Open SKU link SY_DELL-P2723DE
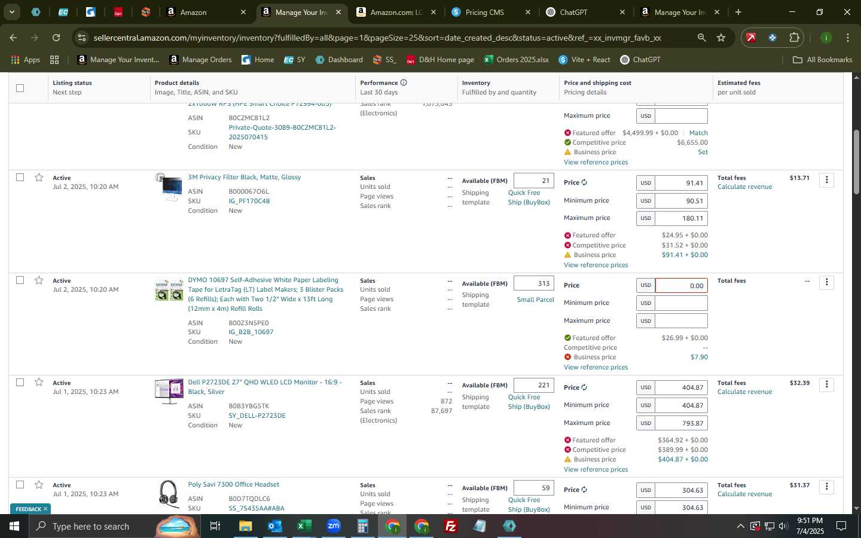 point(257,415)
